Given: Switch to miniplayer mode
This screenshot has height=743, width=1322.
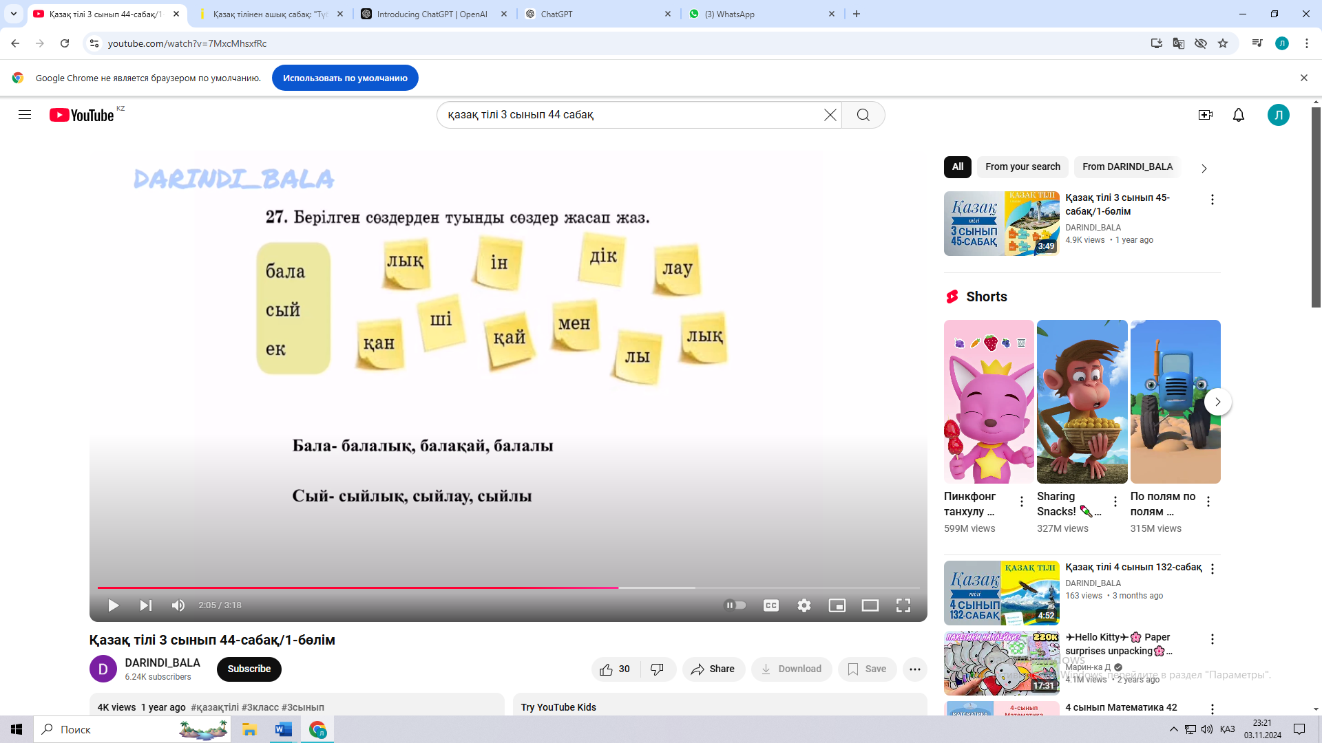Looking at the screenshot, I should coord(837,605).
